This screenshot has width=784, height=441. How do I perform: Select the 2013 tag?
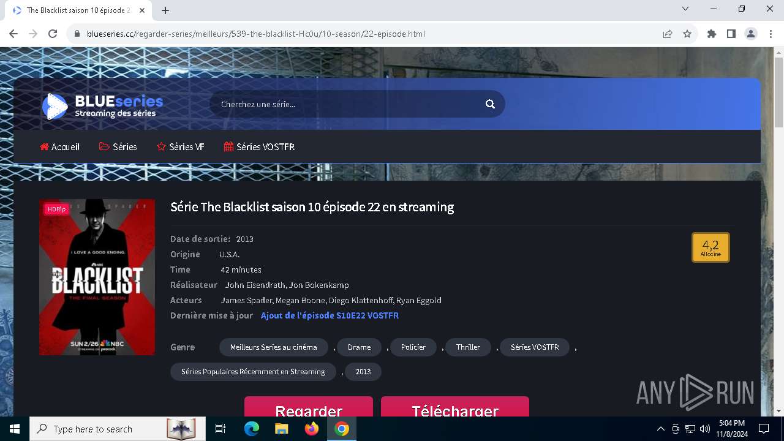coord(363,372)
